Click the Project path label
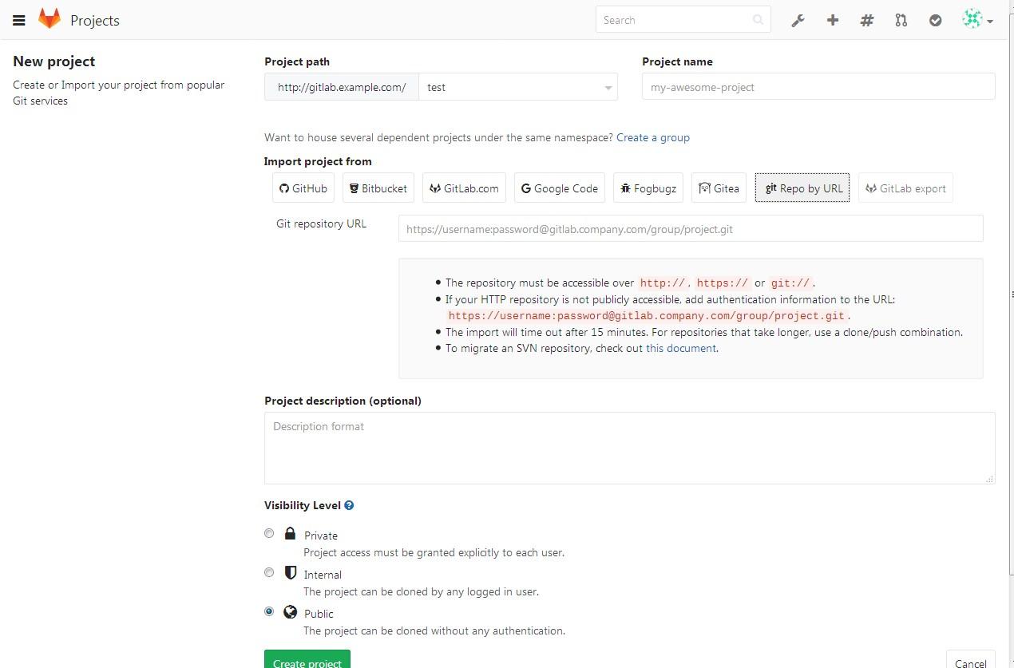Image resolution: width=1014 pixels, height=668 pixels. (297, 61)
